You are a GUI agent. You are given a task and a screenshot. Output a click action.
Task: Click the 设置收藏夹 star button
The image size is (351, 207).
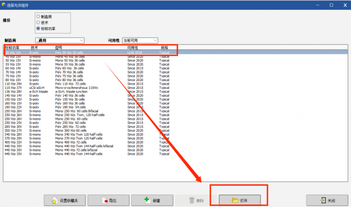(x=68, y=200)
